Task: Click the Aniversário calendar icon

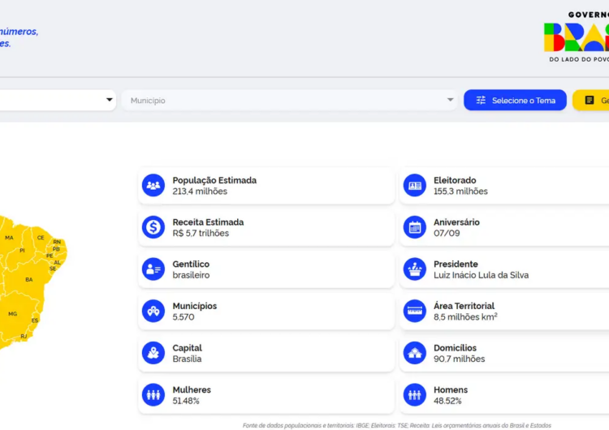Action: point(415,228)
